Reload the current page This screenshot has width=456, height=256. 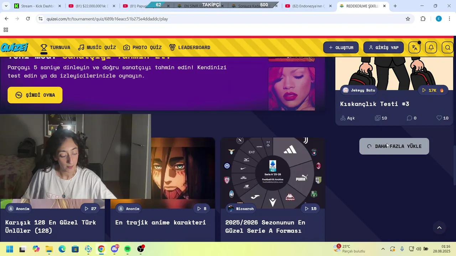coord(28,19)
